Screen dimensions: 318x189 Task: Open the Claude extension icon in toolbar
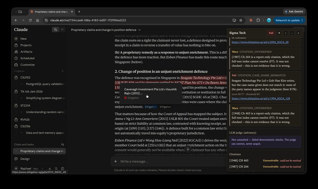pos(251,20)
